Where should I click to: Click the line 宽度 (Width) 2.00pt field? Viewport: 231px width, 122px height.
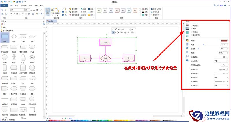coord(223,53)
